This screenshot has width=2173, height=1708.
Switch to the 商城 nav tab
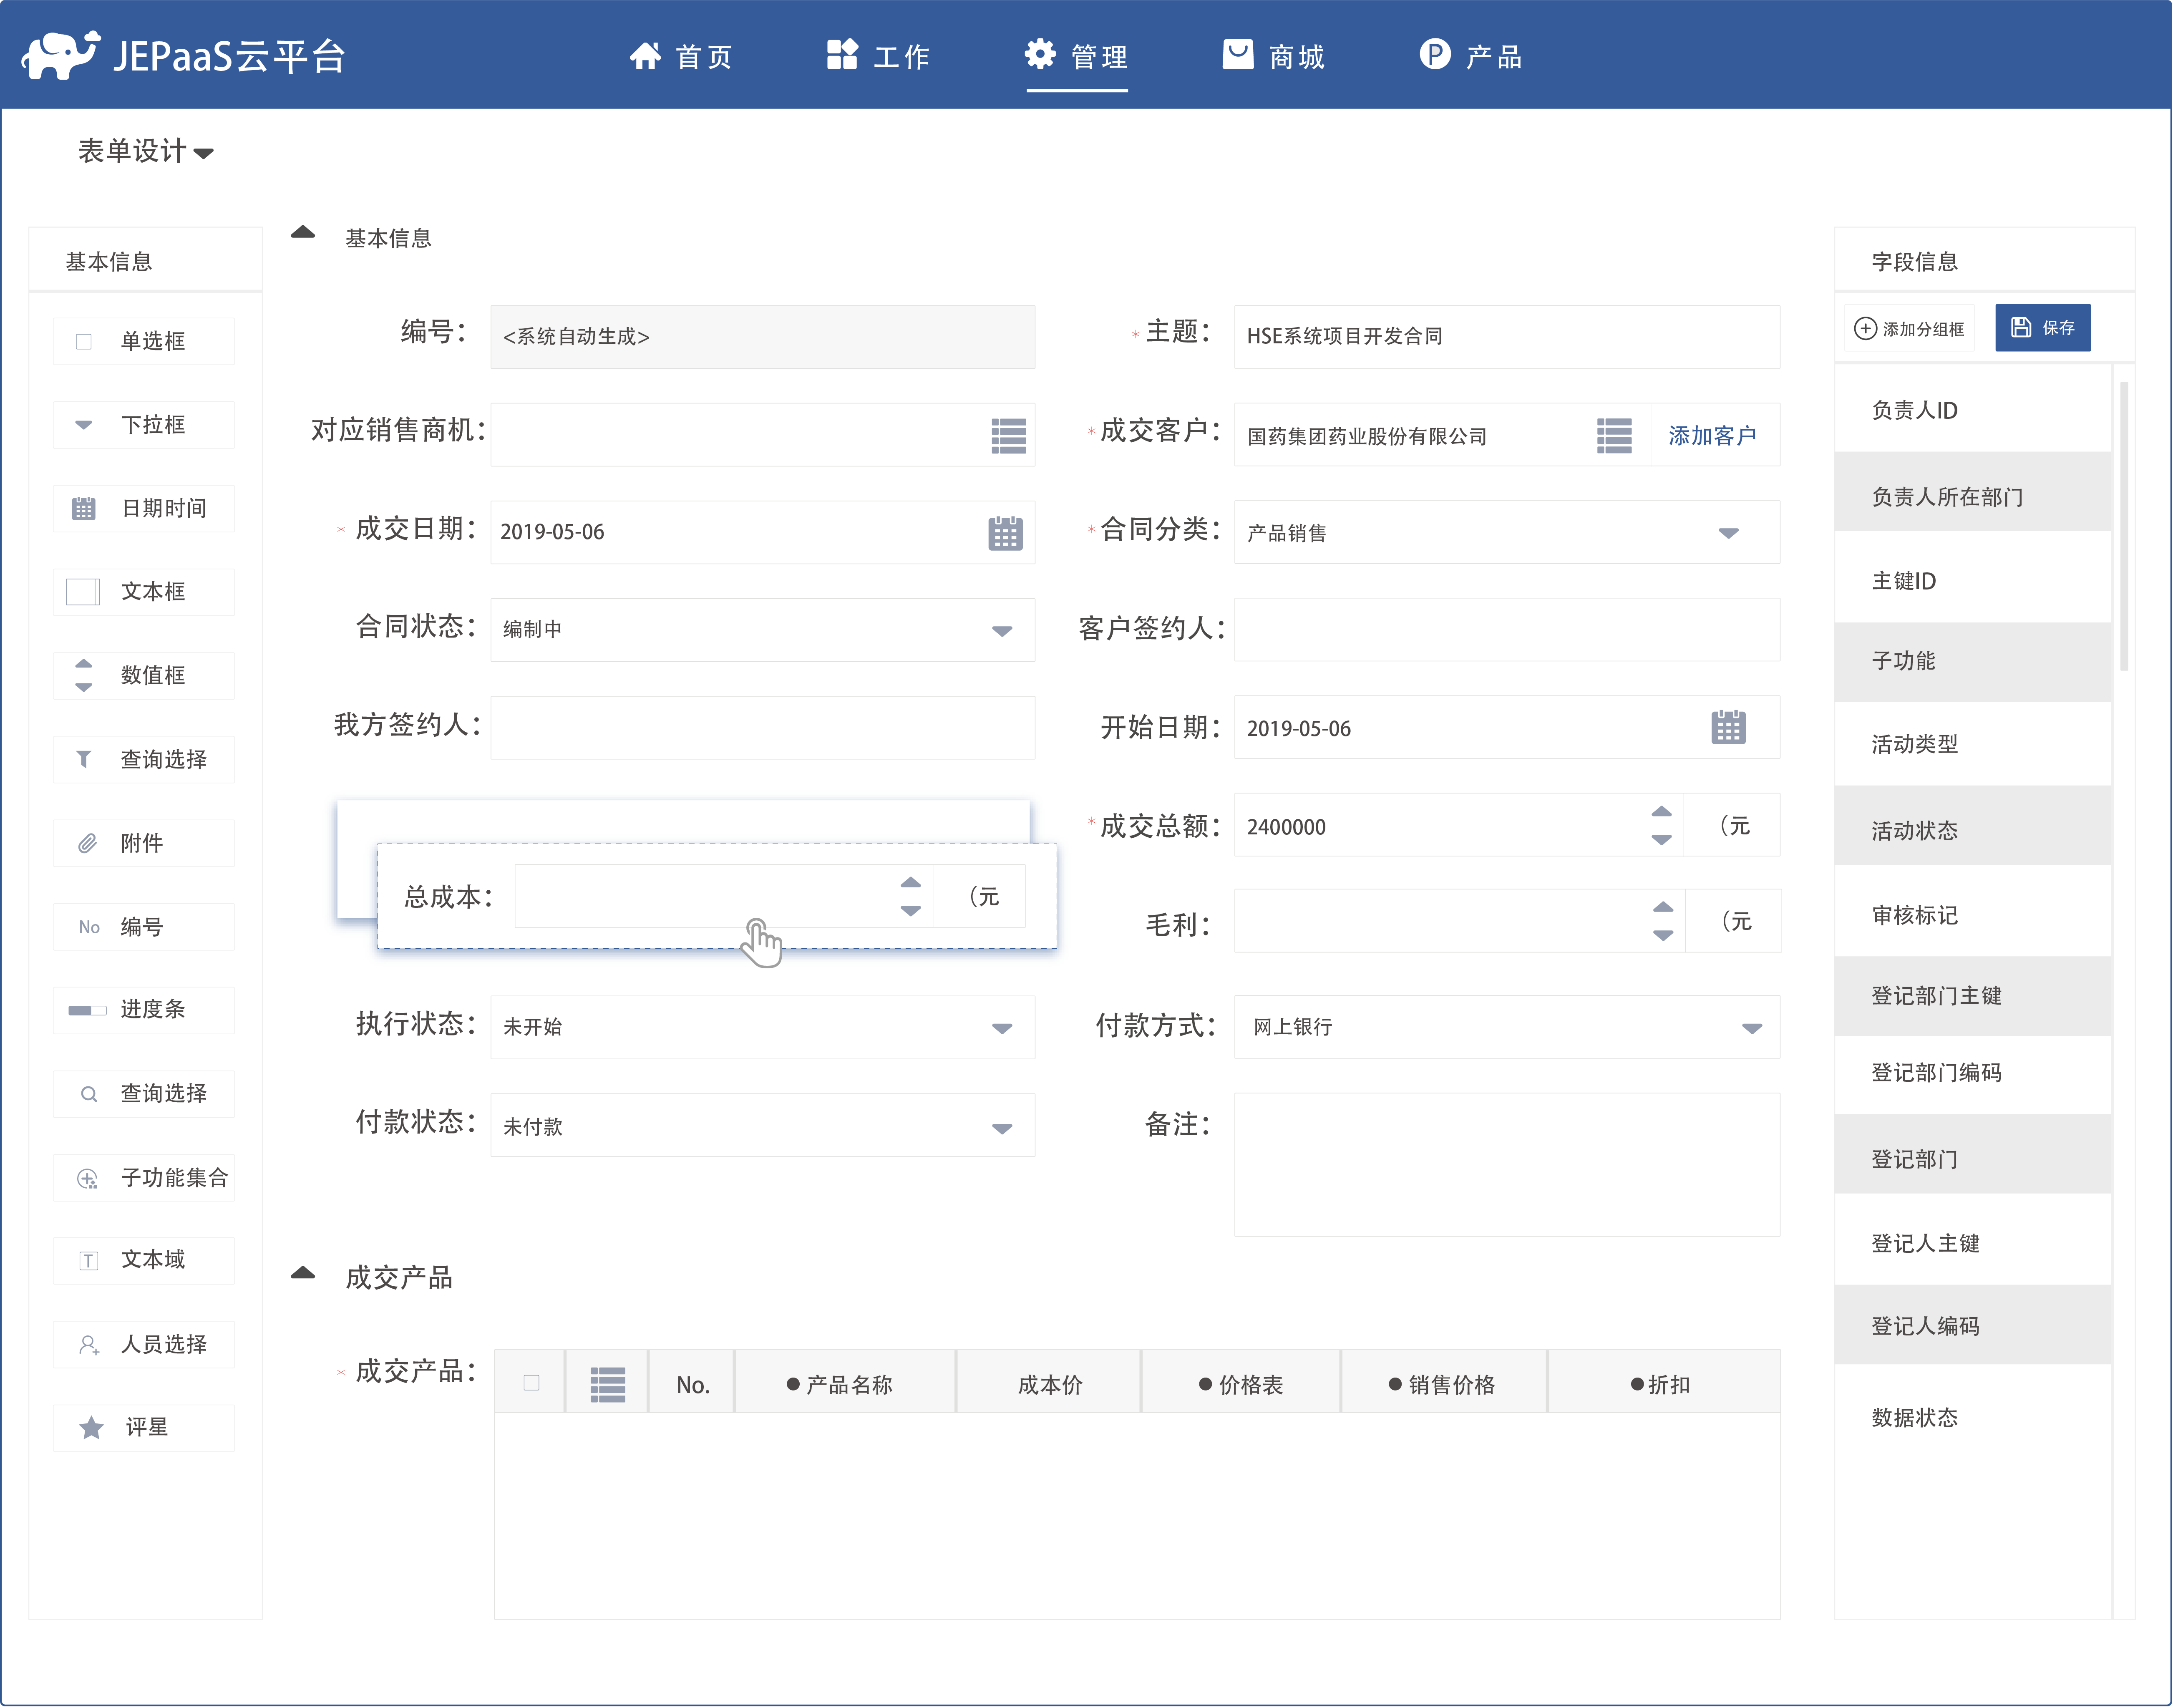(x=1274, y=56)
